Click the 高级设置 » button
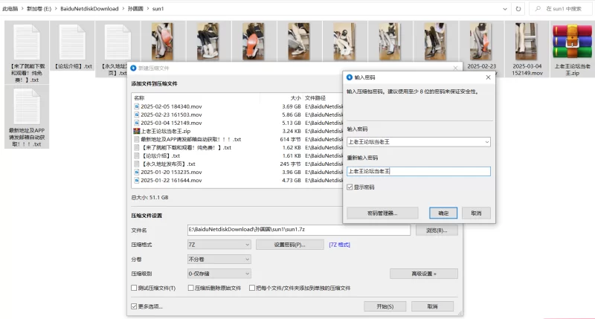595x319 pixels. coord(423,274)
